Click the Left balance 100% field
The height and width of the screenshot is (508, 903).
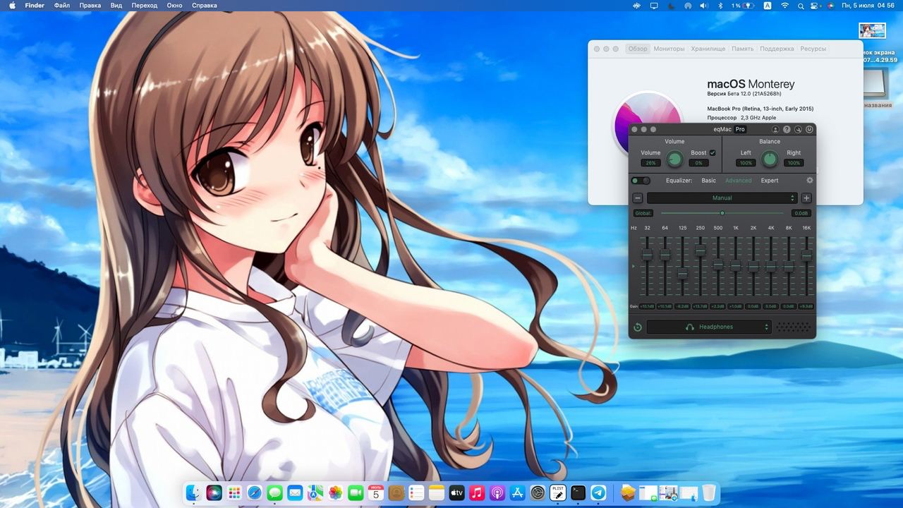746,163
